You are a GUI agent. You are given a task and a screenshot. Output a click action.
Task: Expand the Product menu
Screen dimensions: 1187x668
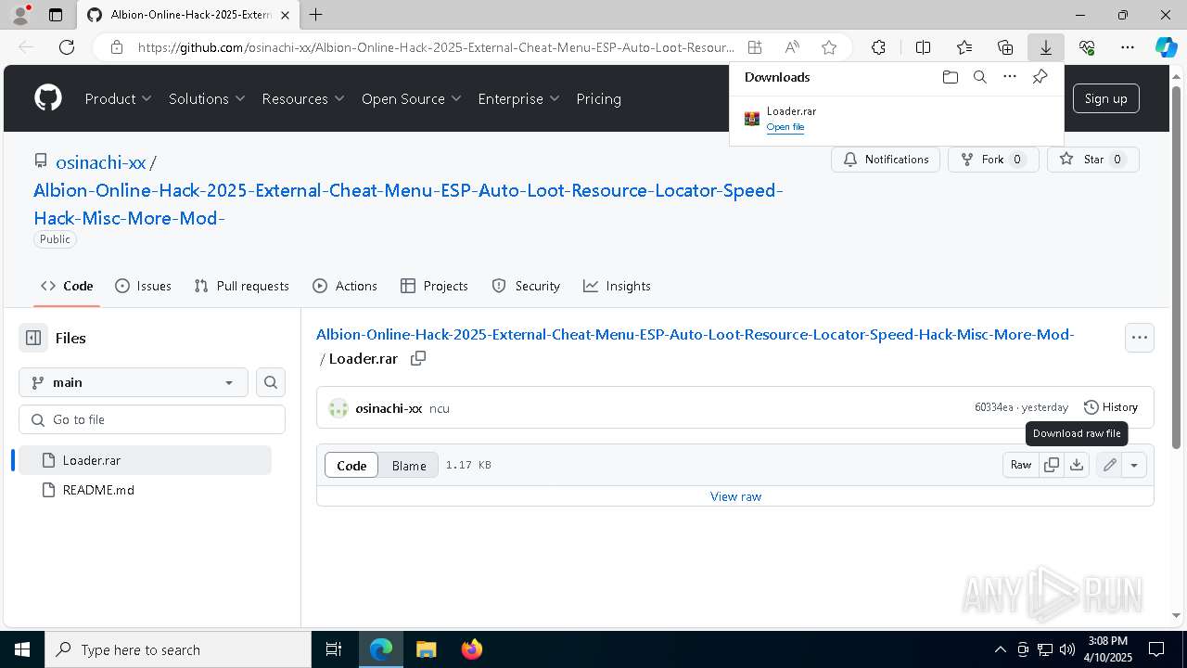pyautogui.click(x=118, y=98)
